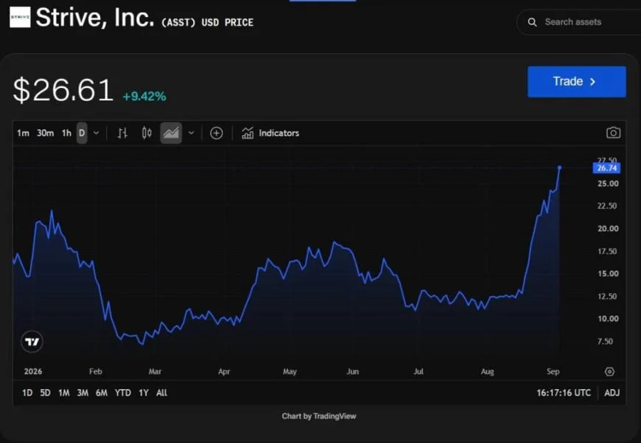
Task: Set range to 6M
Action: pyautogui.click(x=101, y=393)
